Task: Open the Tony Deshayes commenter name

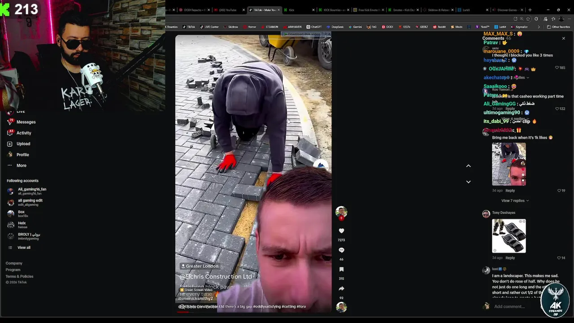Action: click(x=504, y=213)
